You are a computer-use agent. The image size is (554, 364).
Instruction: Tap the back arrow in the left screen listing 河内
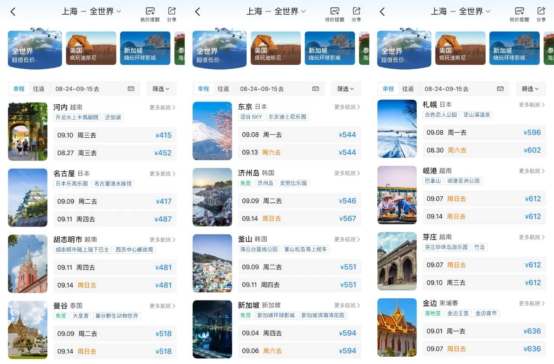point(13,12)
